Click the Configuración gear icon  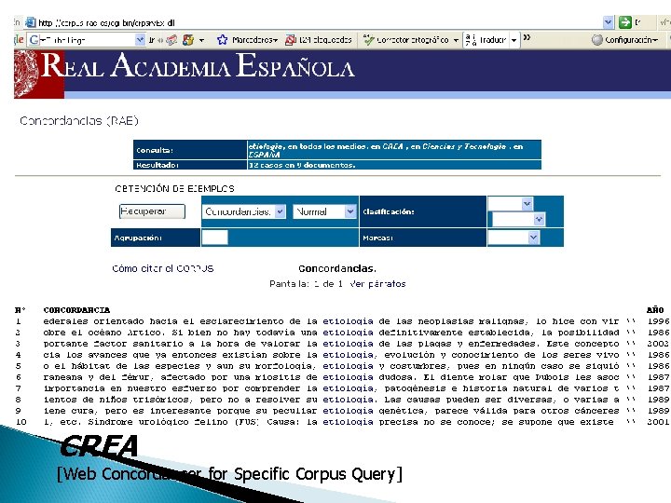597,40
